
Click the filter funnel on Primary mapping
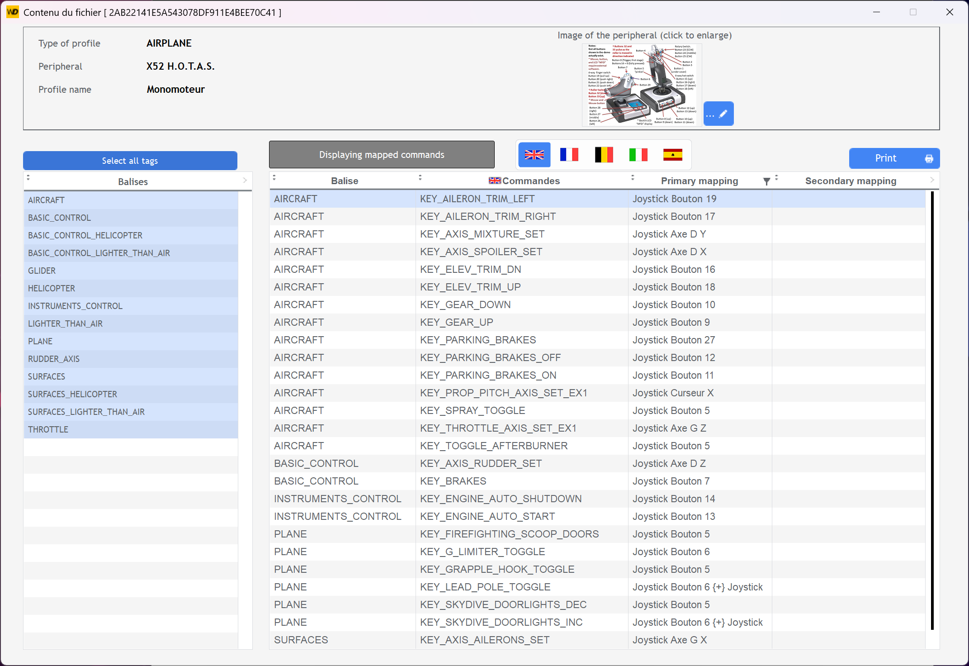(766, 181)
